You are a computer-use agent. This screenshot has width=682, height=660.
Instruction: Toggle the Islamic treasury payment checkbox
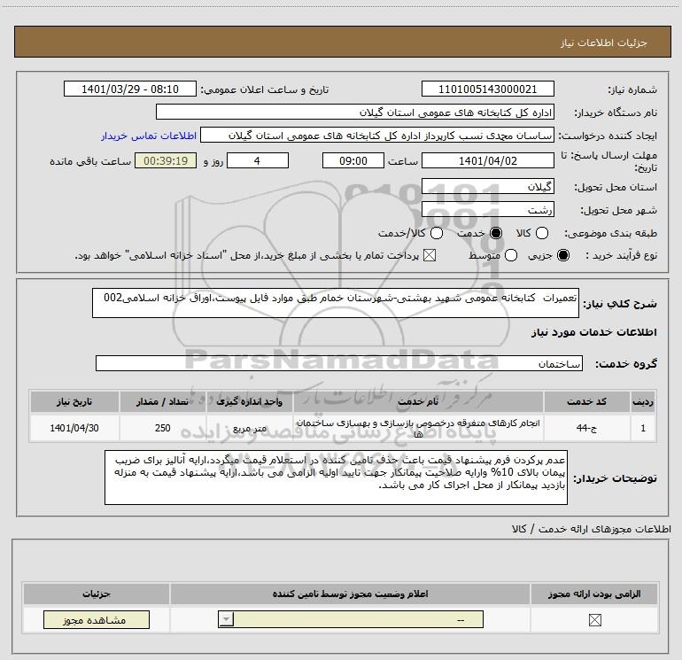(x=430, y=255)
